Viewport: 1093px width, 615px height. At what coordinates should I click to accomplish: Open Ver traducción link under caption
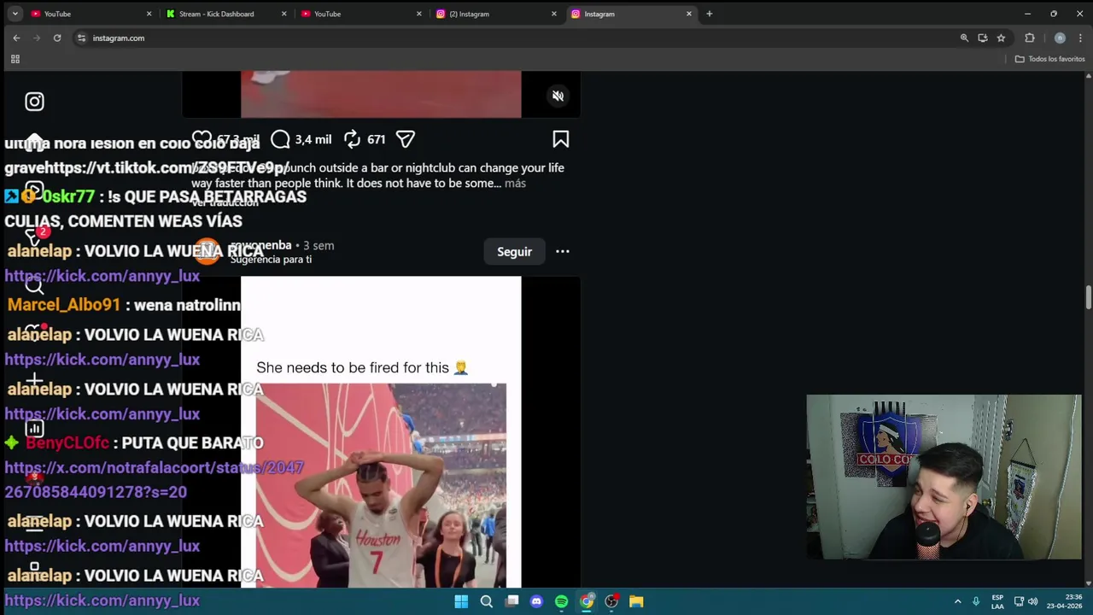click(225, 202)
